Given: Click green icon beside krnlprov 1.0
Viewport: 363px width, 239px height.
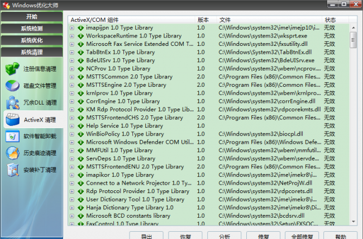Looking at the screenshot, I should tap(80, 93).
